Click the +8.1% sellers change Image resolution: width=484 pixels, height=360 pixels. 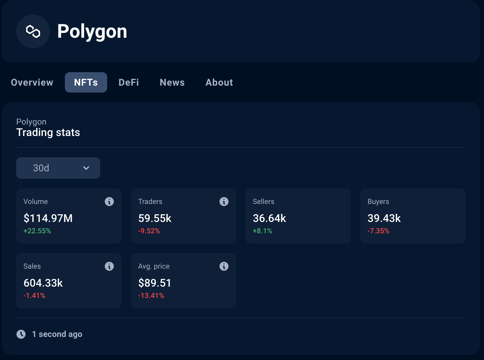(x=262, y=231)
